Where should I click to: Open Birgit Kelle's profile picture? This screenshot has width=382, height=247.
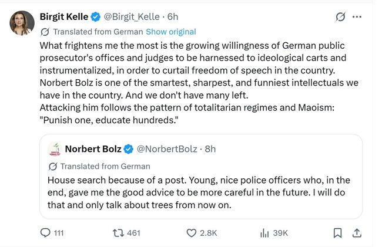click(21, 23)
